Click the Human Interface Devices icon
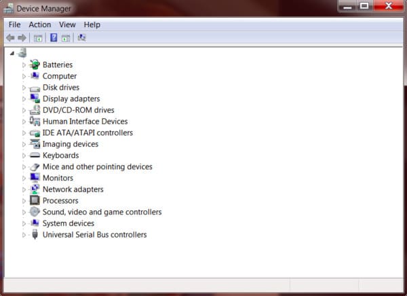This screenshot has width=407, height=296. pyautogui.click(x=35, y=122)
